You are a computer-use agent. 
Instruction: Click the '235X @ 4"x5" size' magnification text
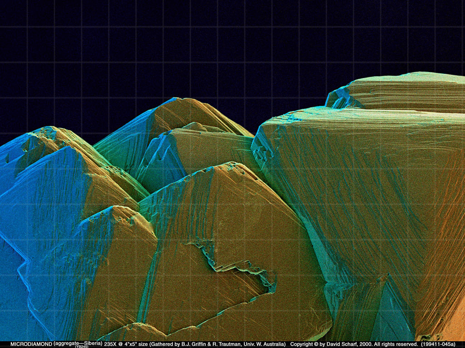coord(126,344)
